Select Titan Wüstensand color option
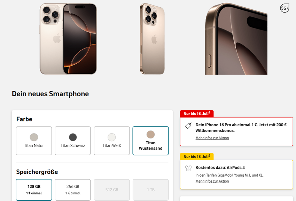The image size is (296, 201). (x=150, y=140)
